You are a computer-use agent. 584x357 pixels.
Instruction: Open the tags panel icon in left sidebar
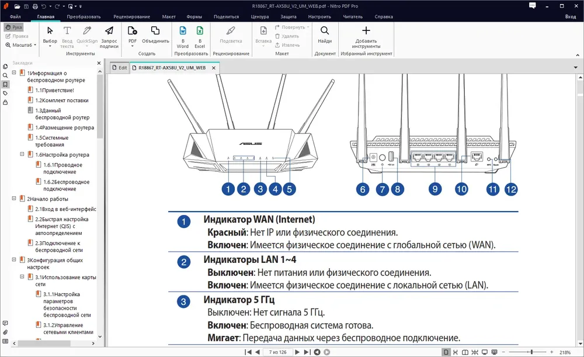[x=5, y=93]
